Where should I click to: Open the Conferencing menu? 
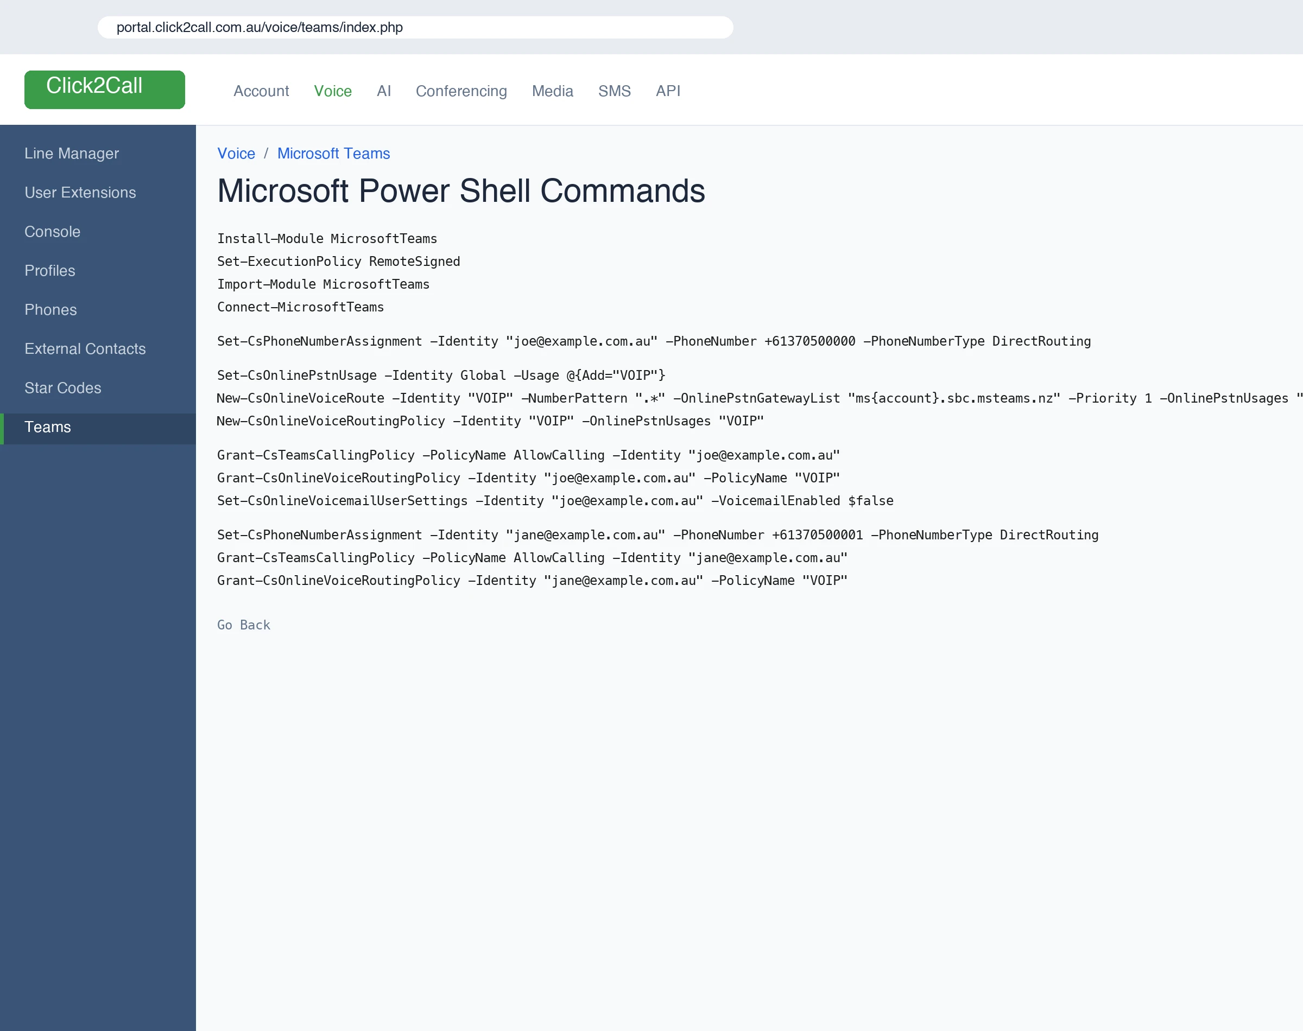(x=461, y=91)
